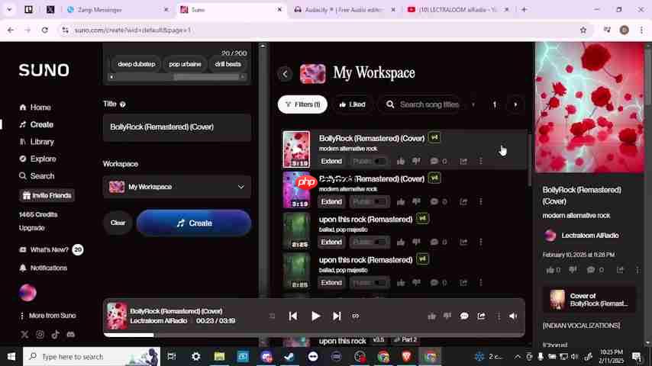Viewport: 652px width, 366px height.
Task: Toggle Public on first upon this rock (Remastered)
Action: click(x=369, y=242)
